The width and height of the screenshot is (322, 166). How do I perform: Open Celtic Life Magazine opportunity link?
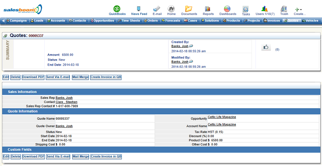[x=222, y=117]
